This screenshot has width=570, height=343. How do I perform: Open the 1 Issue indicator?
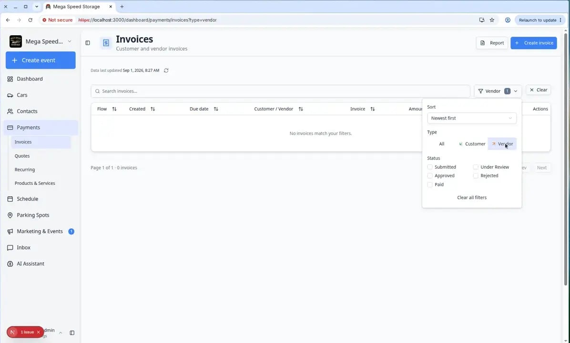27,332
